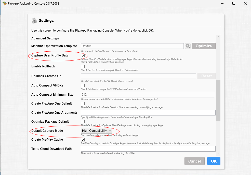Confirm settings with the OK button
This screenshot has width=251, height=175.
click(214, 161)
